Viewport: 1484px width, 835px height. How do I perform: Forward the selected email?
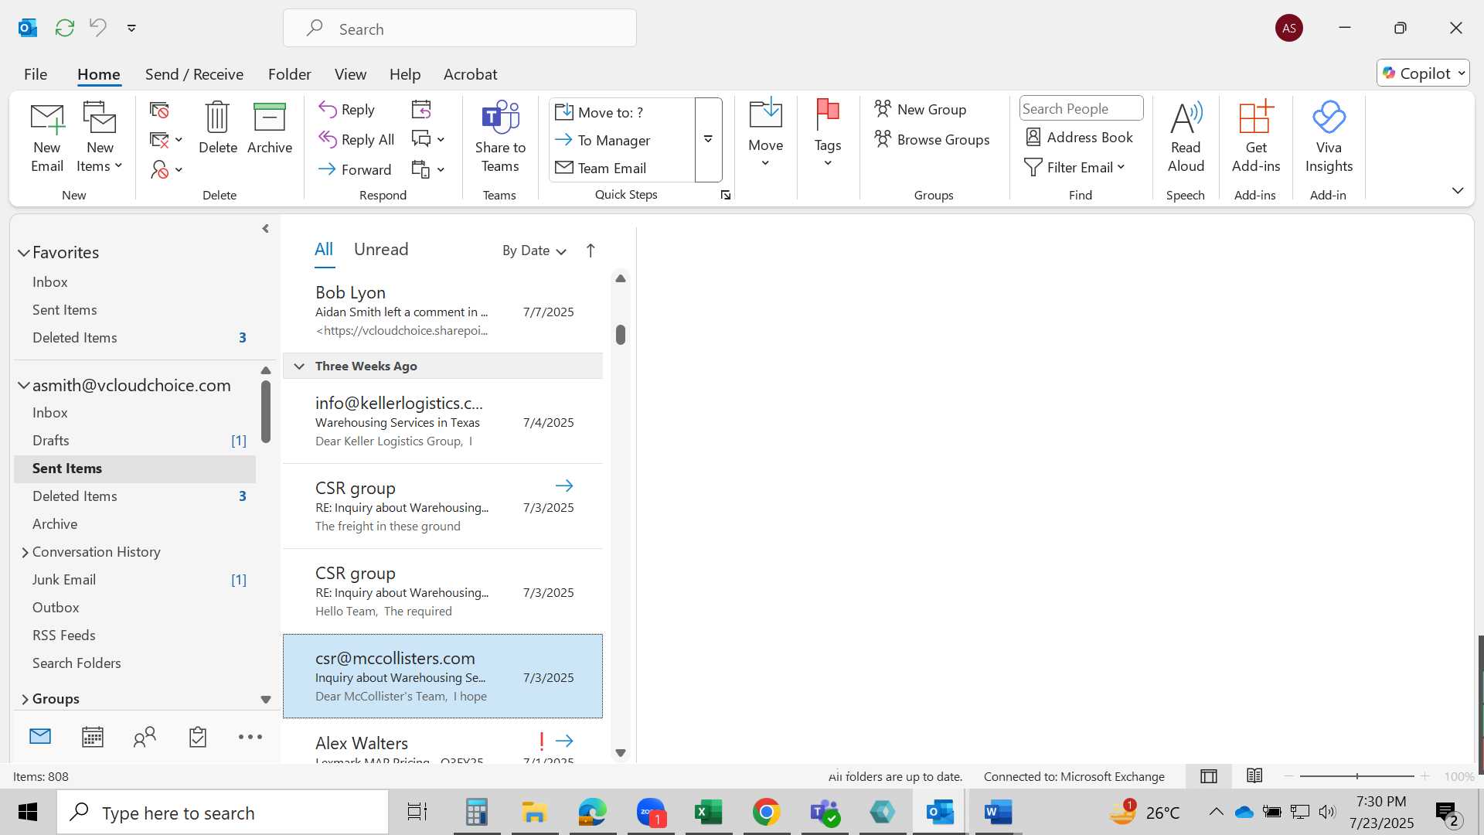pyautogui.click(x=356, y=169)
